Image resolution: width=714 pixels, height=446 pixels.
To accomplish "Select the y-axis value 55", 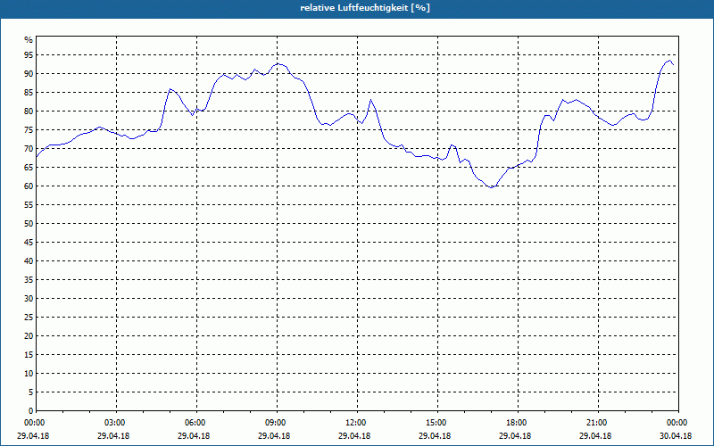I will tap(29, 205).
